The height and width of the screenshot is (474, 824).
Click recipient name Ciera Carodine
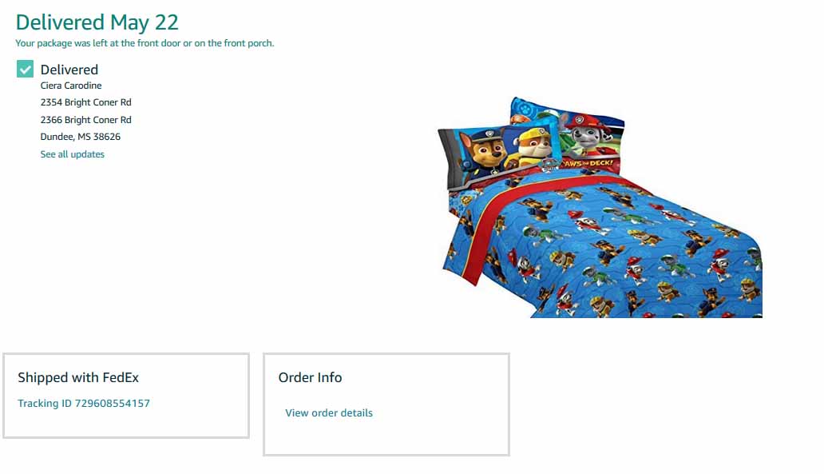tap(71, 86)
